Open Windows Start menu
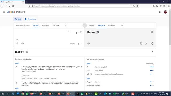The image size is (171, 96). pyautogui.click(x=2, y=94)
